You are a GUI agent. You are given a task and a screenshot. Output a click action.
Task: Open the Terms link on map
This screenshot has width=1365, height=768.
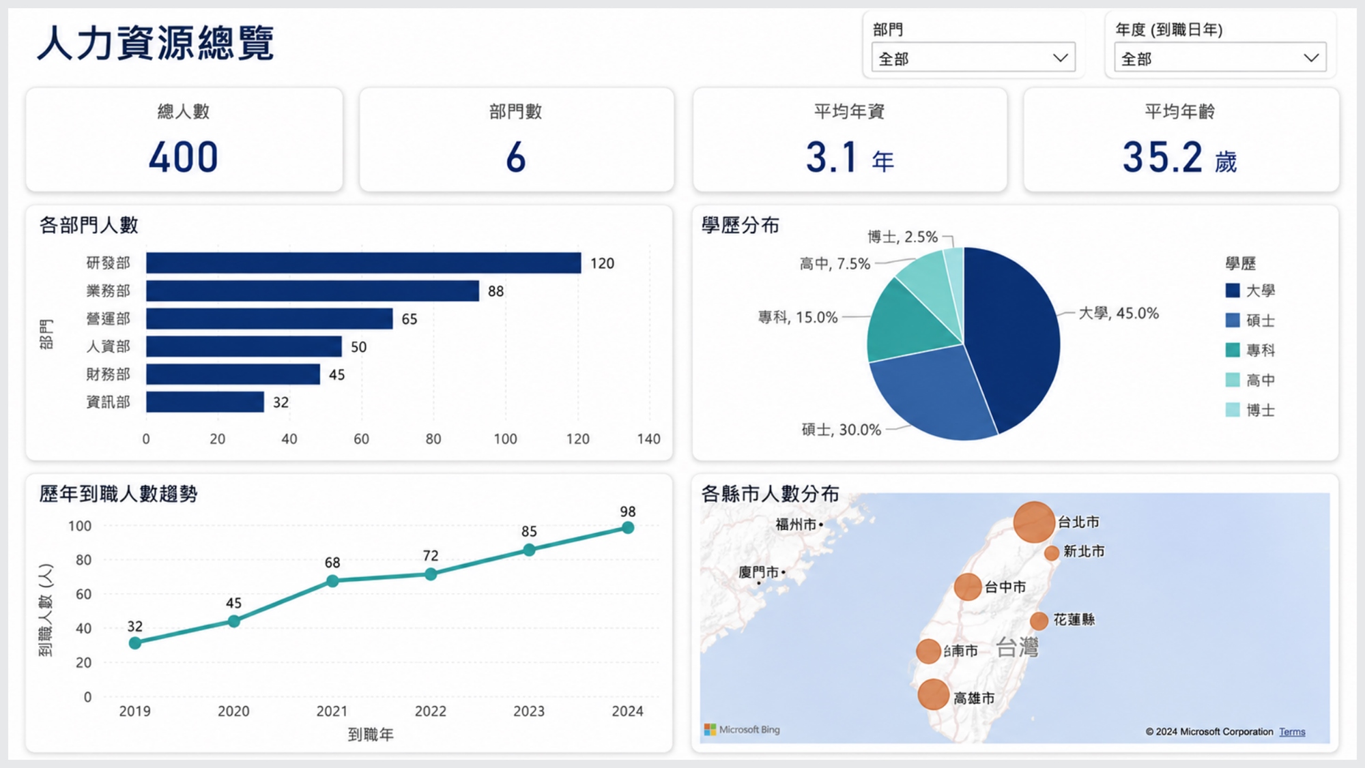coord(1292,732)
